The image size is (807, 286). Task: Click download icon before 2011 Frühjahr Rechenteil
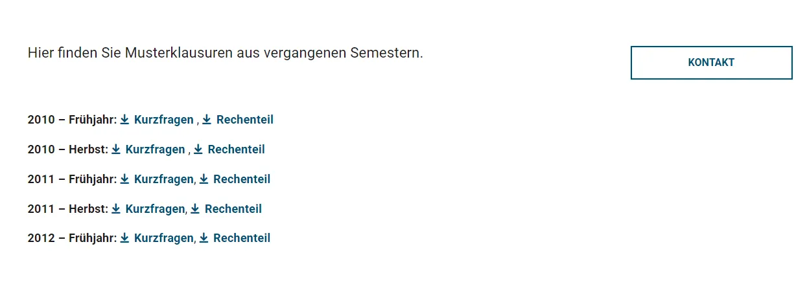[204, 179]
